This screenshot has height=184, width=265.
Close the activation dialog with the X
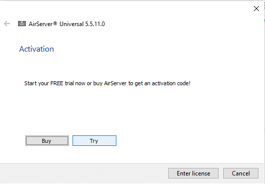click(256, 9)
